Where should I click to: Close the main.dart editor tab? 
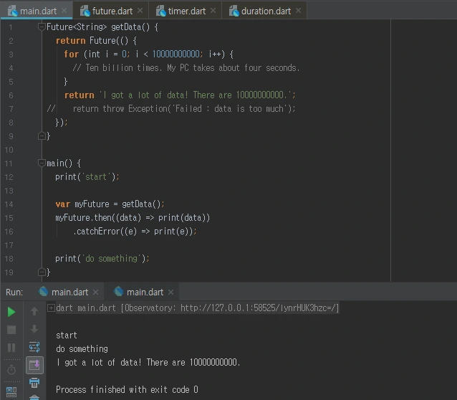point(64,11)
